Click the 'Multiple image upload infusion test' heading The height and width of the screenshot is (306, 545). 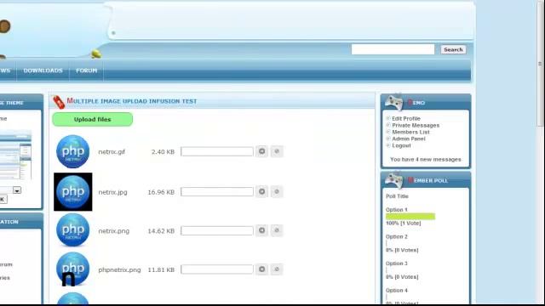[132, 101]
